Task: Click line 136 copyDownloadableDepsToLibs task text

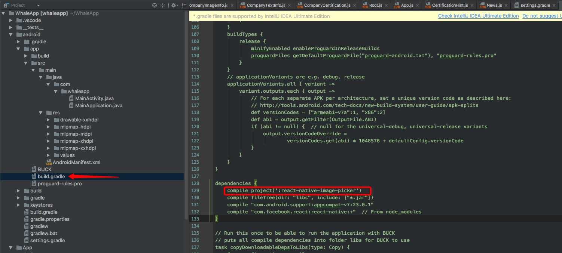Action: coord(282,247)
